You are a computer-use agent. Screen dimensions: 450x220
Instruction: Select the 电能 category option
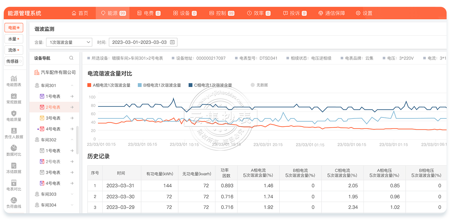pos(14,28)
